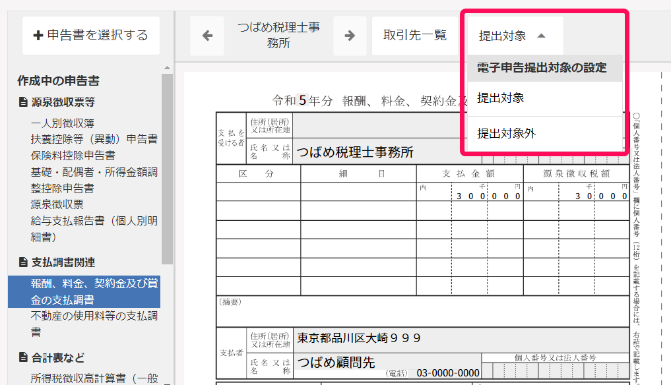671x385 pixels.
Task: Click document icon beside 支払調書関連
Action: (24, 262)
